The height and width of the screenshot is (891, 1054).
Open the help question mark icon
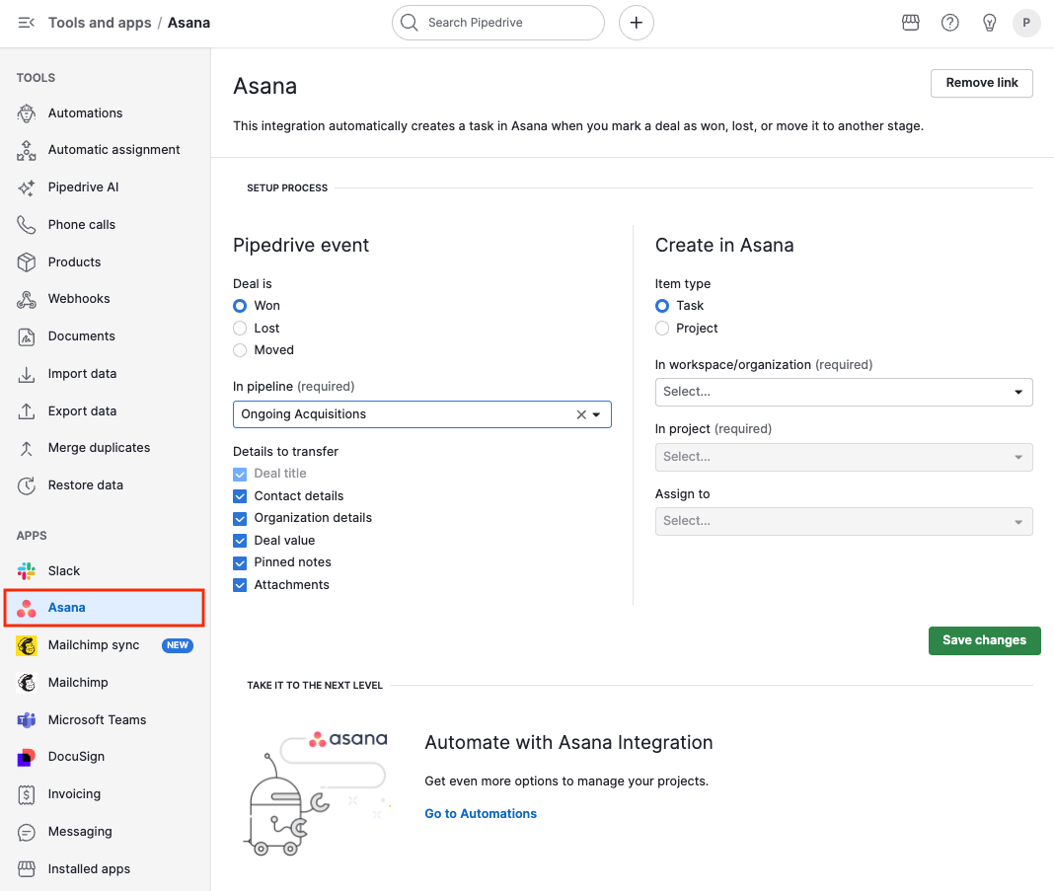click(950, 23)
